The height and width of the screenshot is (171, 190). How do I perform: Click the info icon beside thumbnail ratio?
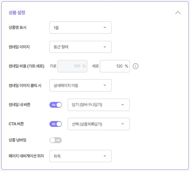[x=135, y=66]
